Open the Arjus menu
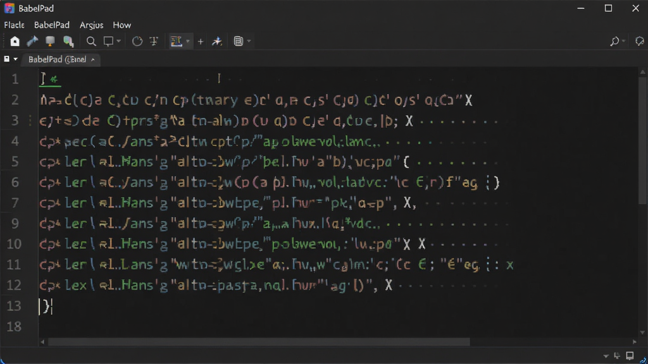Screen dimensions: 648x364 [x=91, y=25]
